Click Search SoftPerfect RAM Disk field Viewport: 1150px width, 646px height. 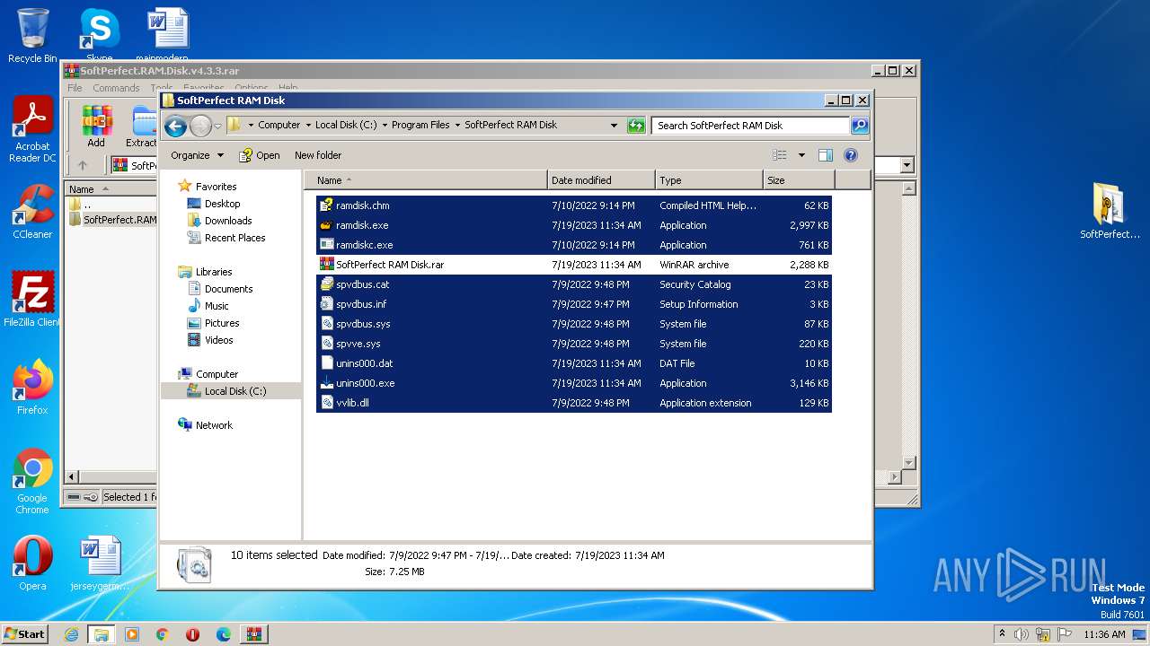tap(751, 126)
